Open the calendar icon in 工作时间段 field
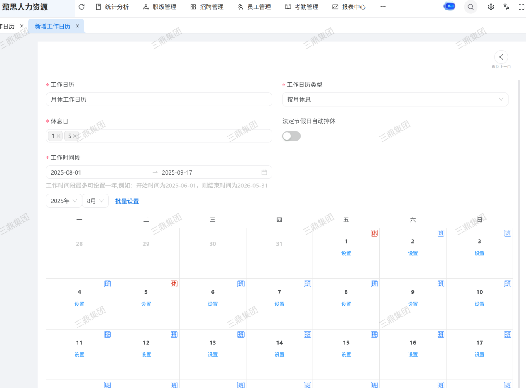The width and height of the screenshot is (526, 388). [x=264, y=172]
